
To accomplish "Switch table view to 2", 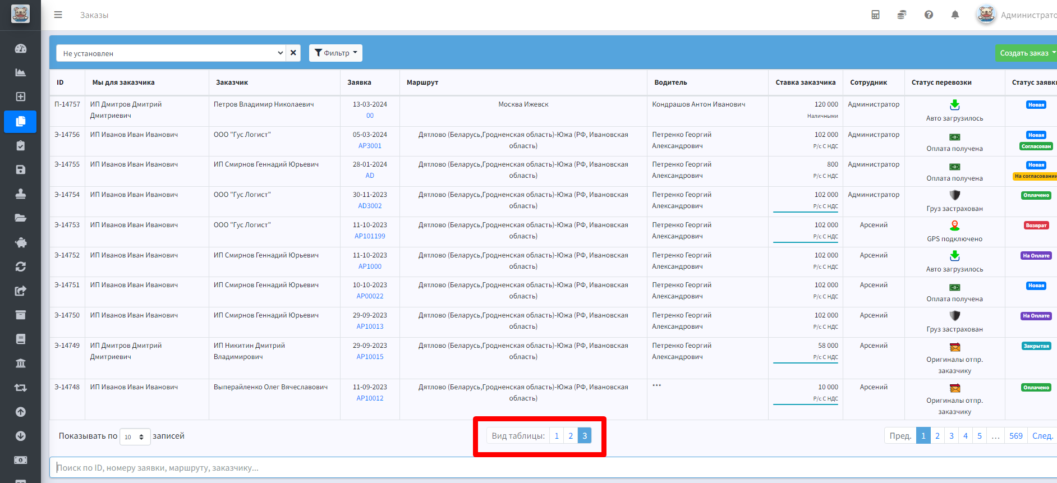I will [x=571, y=436].
